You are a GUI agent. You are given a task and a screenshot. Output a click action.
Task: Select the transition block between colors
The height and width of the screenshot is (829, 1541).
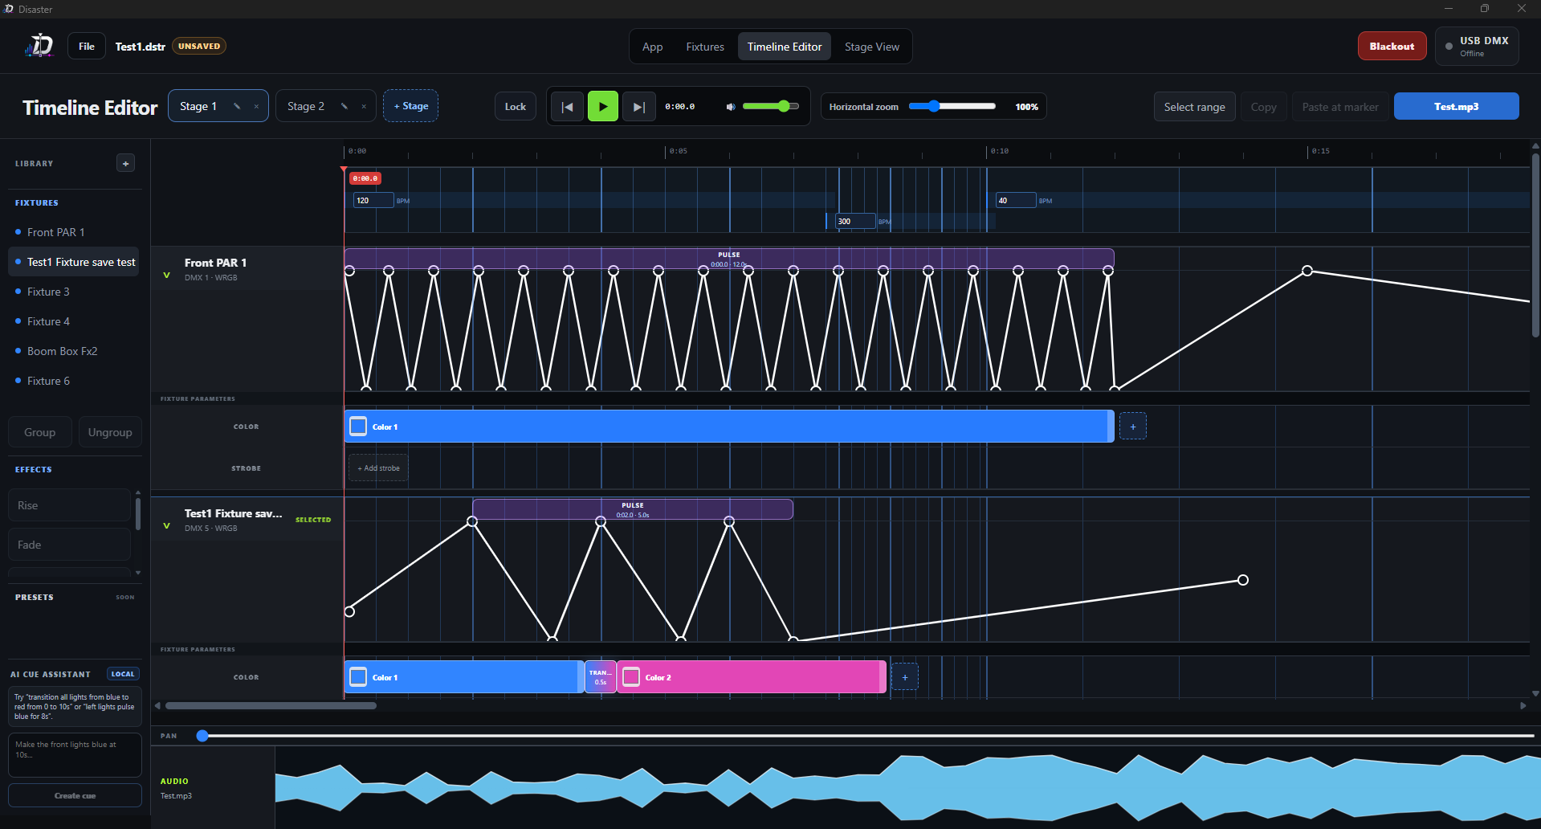tap(601, 677)
